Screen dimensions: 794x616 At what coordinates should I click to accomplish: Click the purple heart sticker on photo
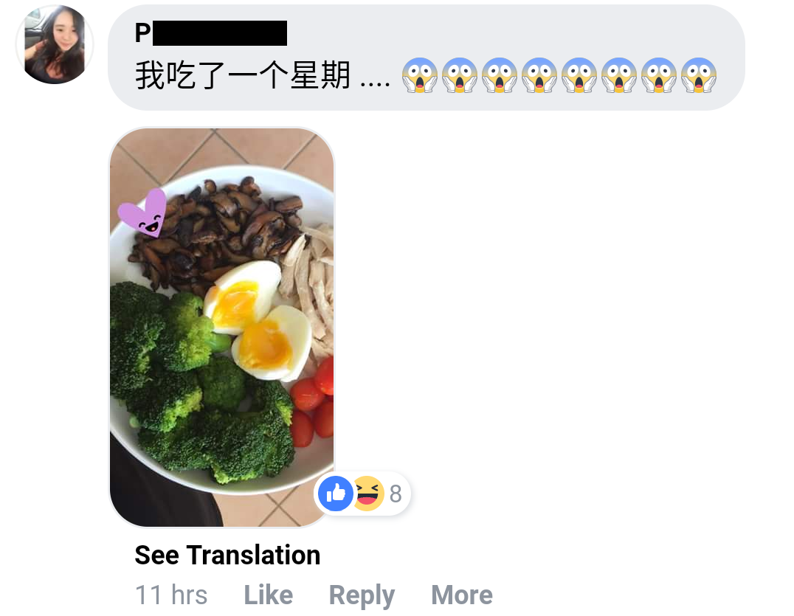click(143, 213)
